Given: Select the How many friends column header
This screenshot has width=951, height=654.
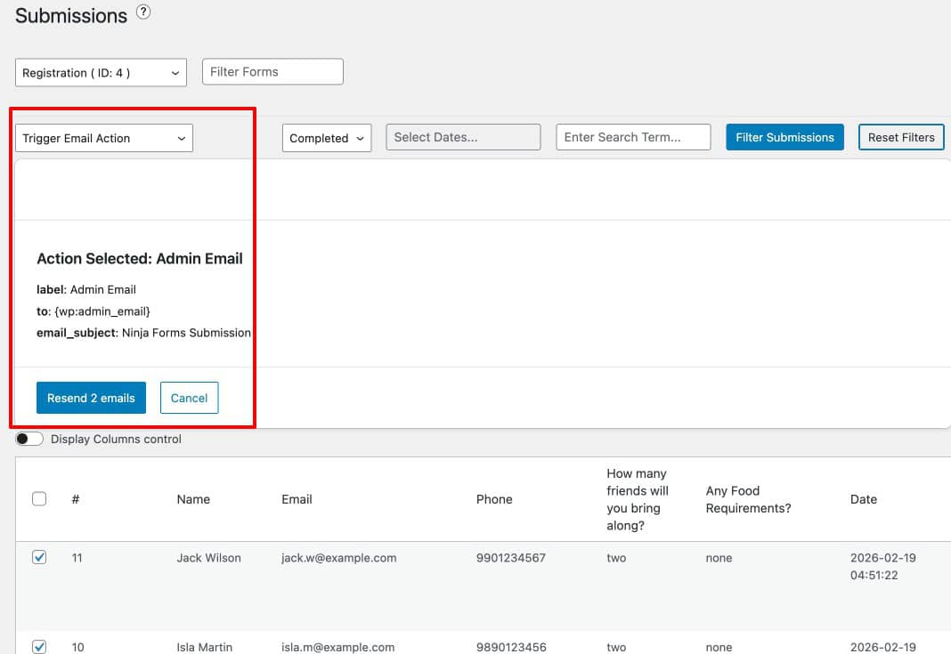Looking at the screenshot, I should click(638, 499).
